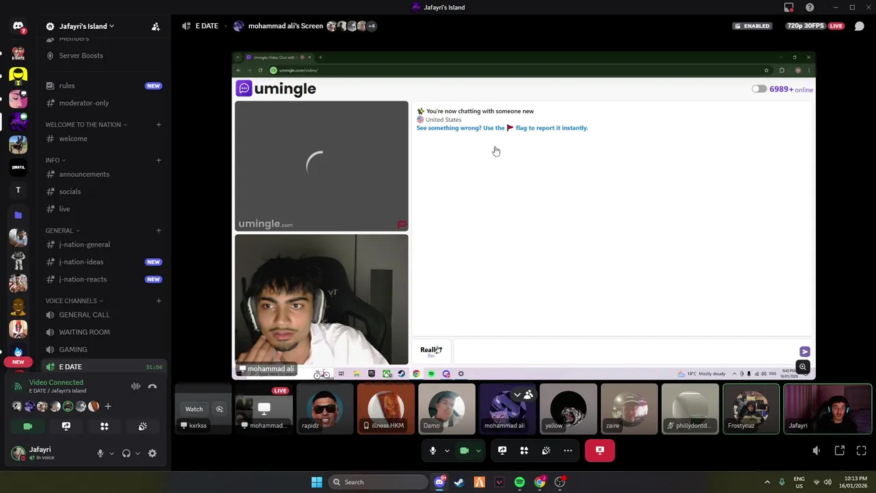This screenshot has width=876, height=493.
Task: Stop watching with red disconnect button
Action: [x=600, y=451]
